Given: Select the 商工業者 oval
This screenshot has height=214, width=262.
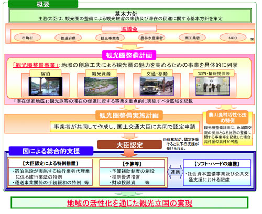Looking at the screenshot, I should tap(192, 38).
